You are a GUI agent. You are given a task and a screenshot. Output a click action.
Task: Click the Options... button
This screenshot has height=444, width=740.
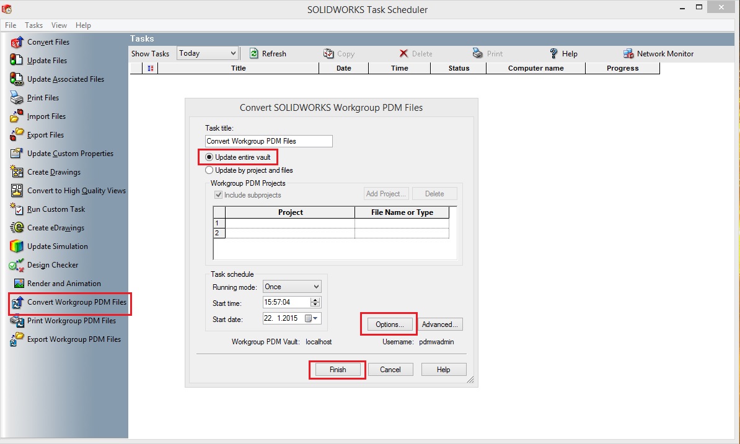(x=389, y=324)
